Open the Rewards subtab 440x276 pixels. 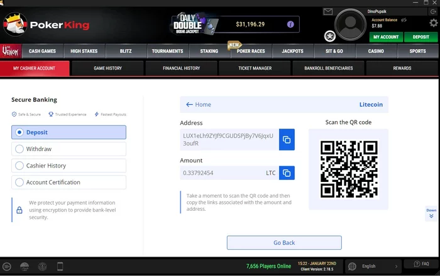[x=402, y=68]
